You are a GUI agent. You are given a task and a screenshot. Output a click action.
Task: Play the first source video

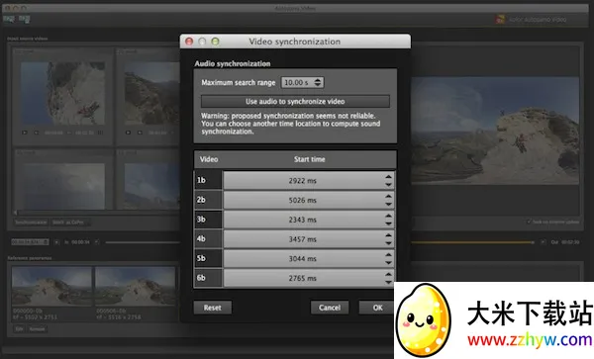(x=24, y=133)
